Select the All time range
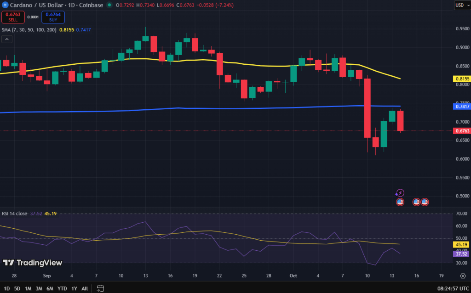 pos(85,288)
